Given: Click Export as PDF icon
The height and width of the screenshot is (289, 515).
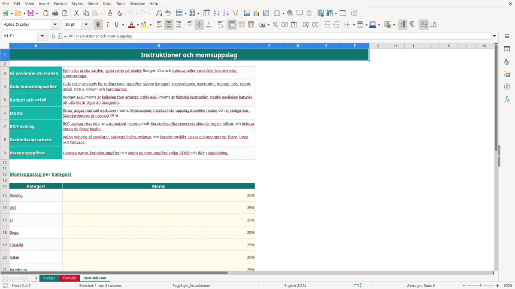Looking at the screenshot, I should (x=46, y=13).
